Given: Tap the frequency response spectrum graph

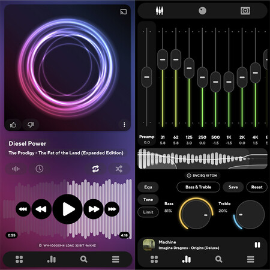Looking at the screenshot, I should (202, 159).
